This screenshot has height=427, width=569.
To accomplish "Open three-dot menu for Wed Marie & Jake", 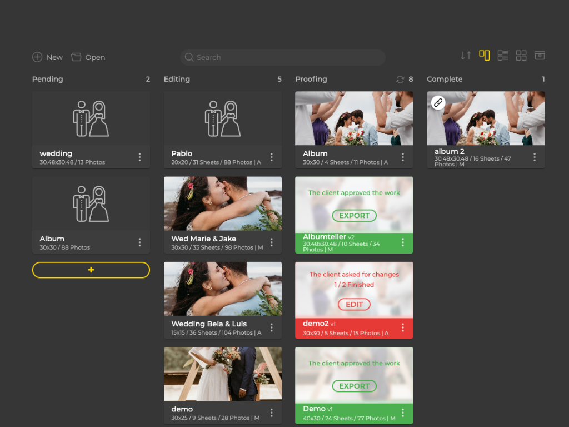I will tap(271, 242).
